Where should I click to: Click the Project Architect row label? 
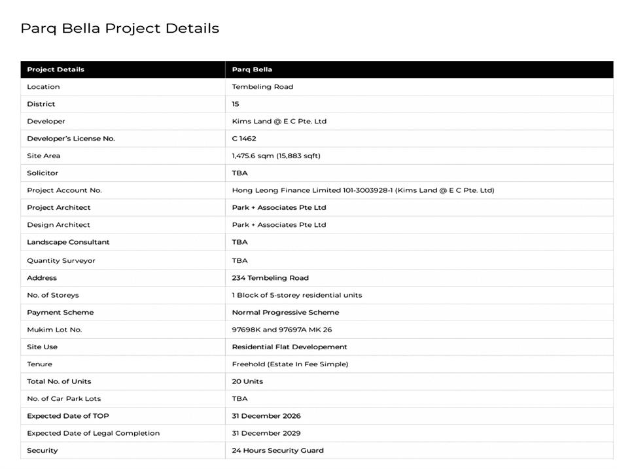[x=59, y=207]
